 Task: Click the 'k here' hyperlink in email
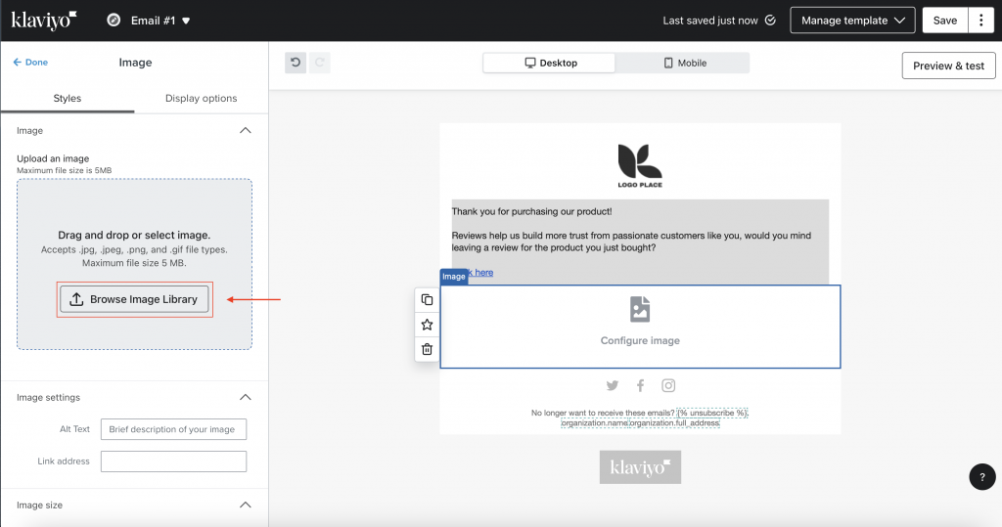[480, 272]
